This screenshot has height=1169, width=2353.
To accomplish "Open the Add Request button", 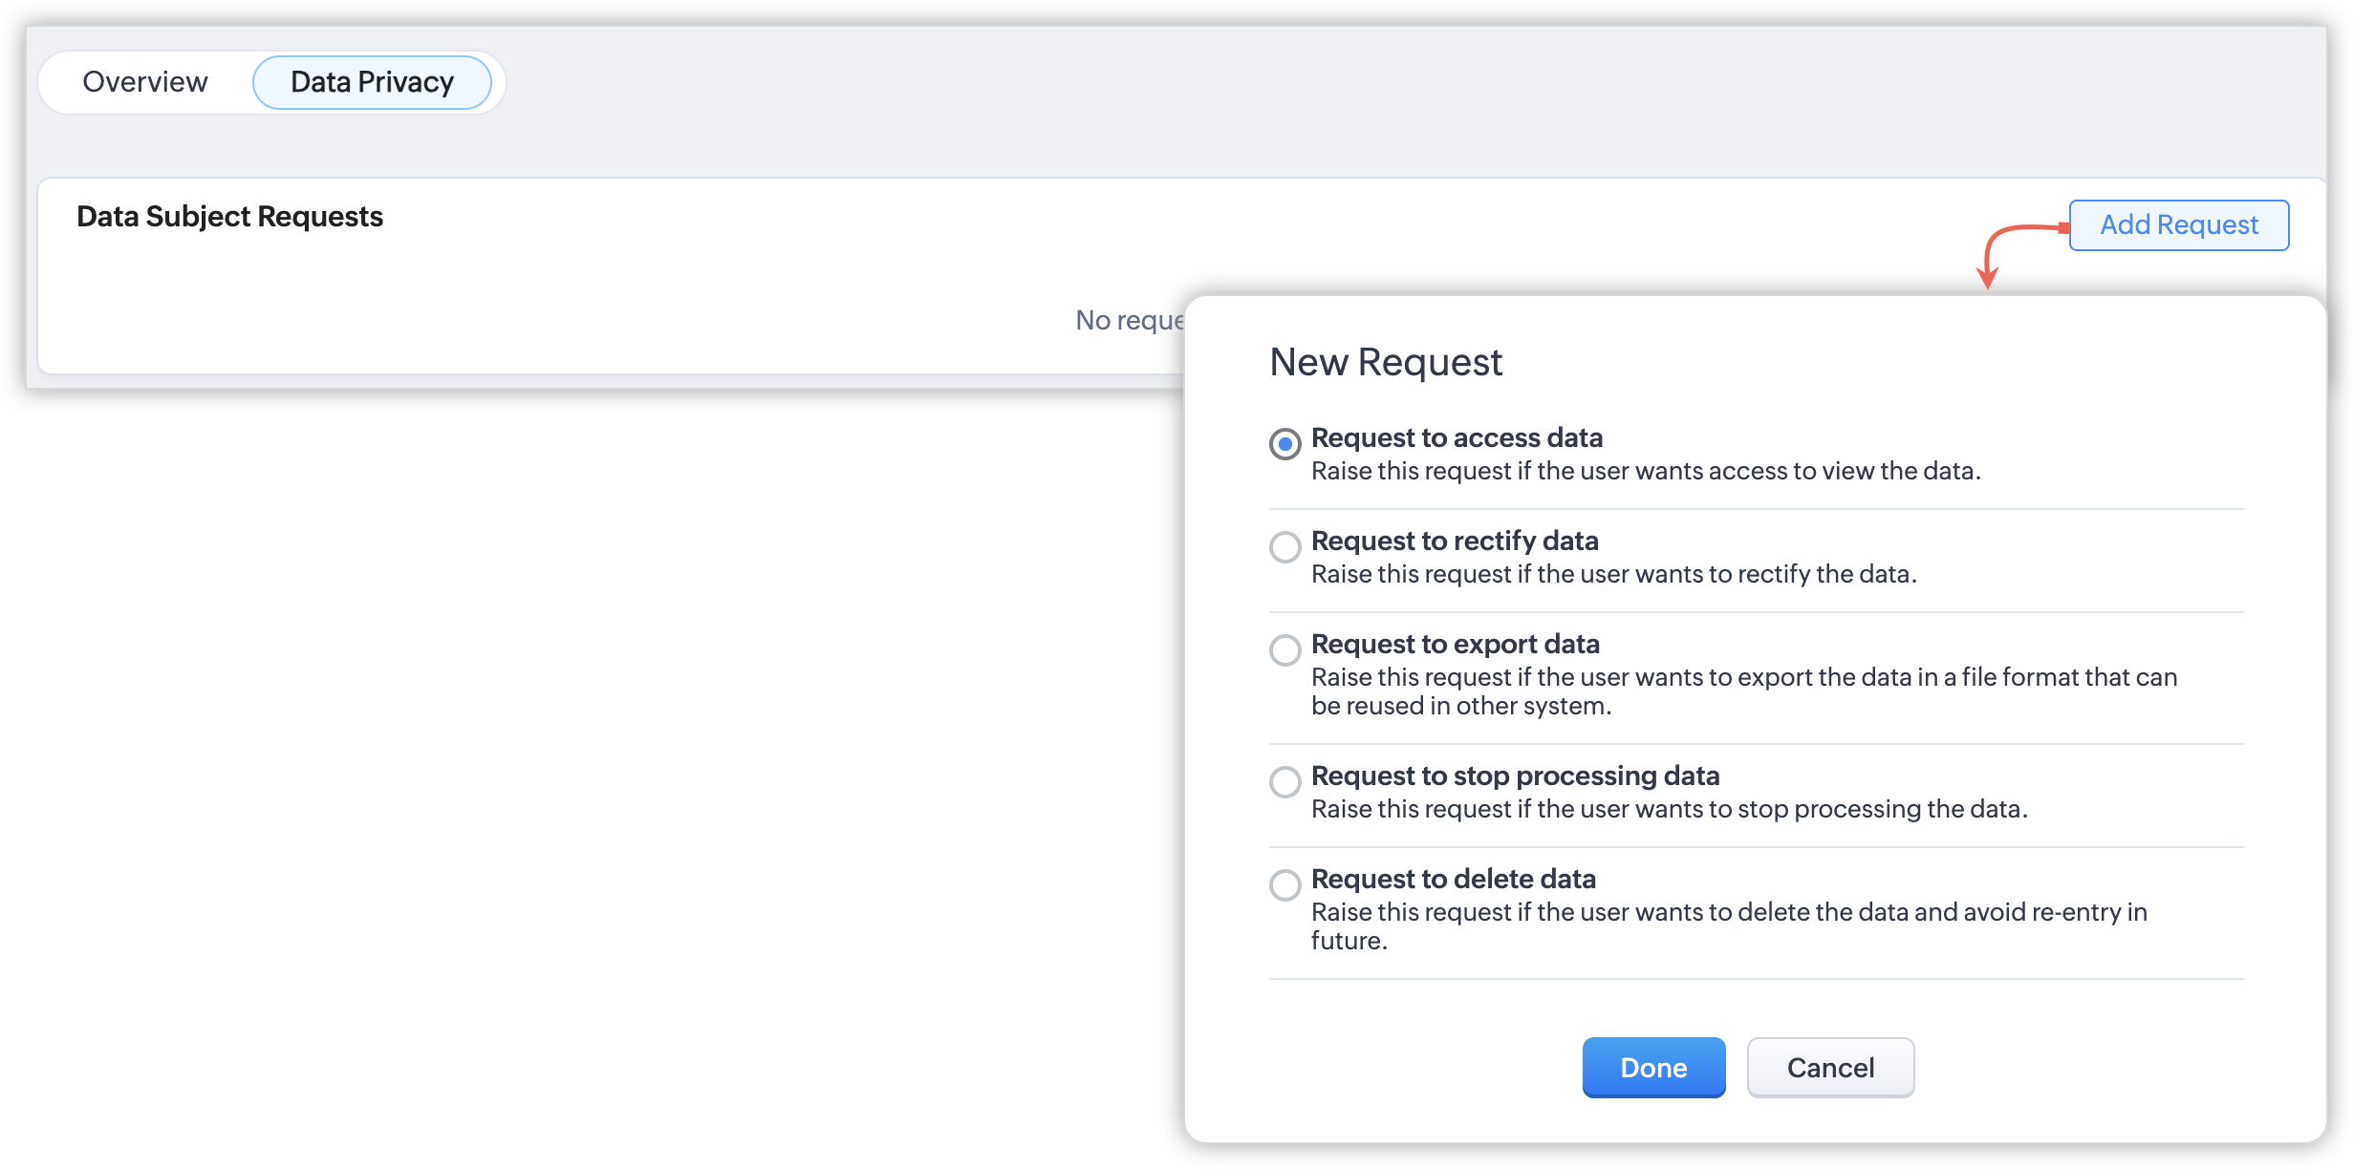I will [x=2178, y=225].
